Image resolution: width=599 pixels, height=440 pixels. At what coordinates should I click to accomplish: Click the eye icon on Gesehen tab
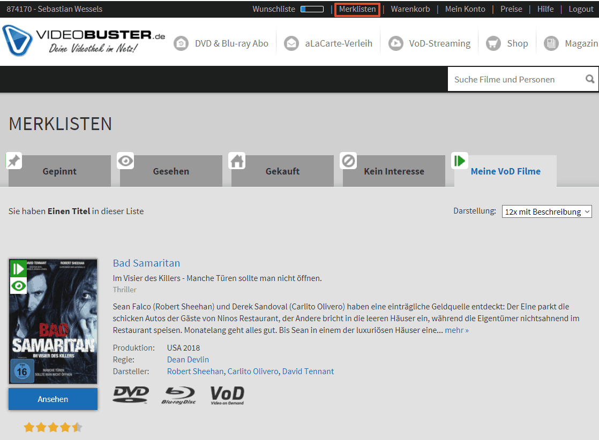pos(125,161)
